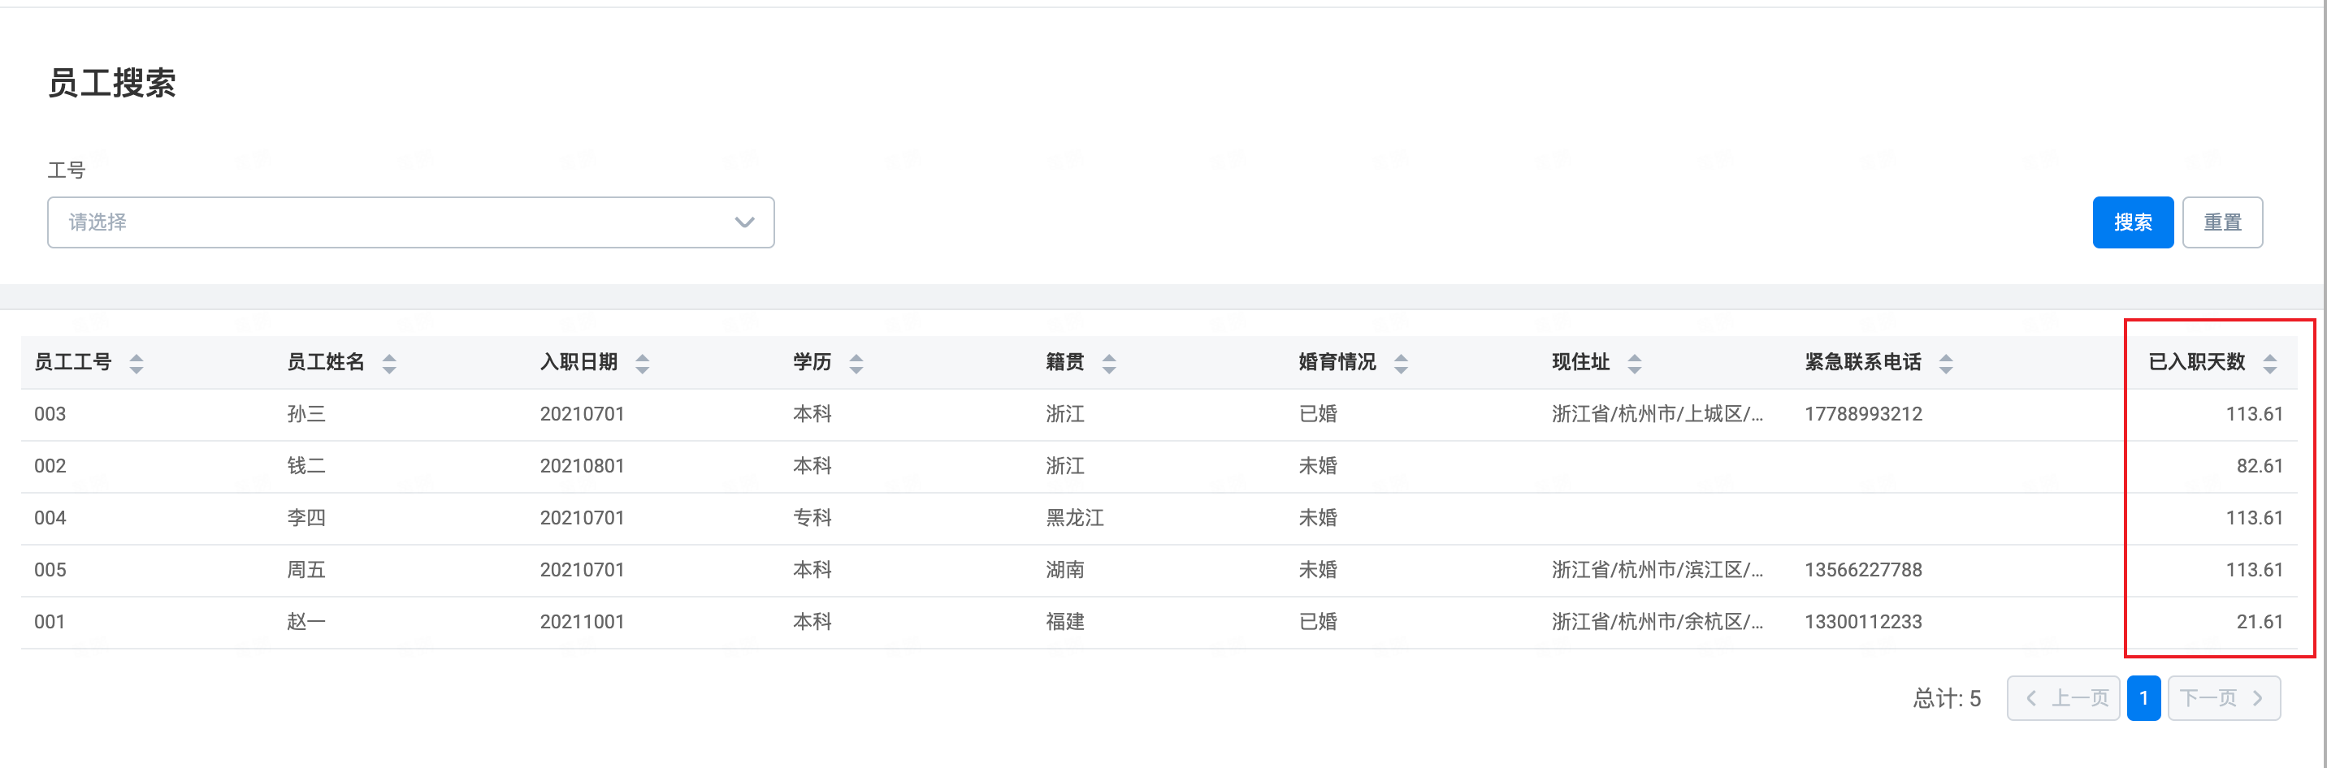Open the 工号 请选择 dropdown
Viewport: 2327px width, 768px height.
pos(411,222)
